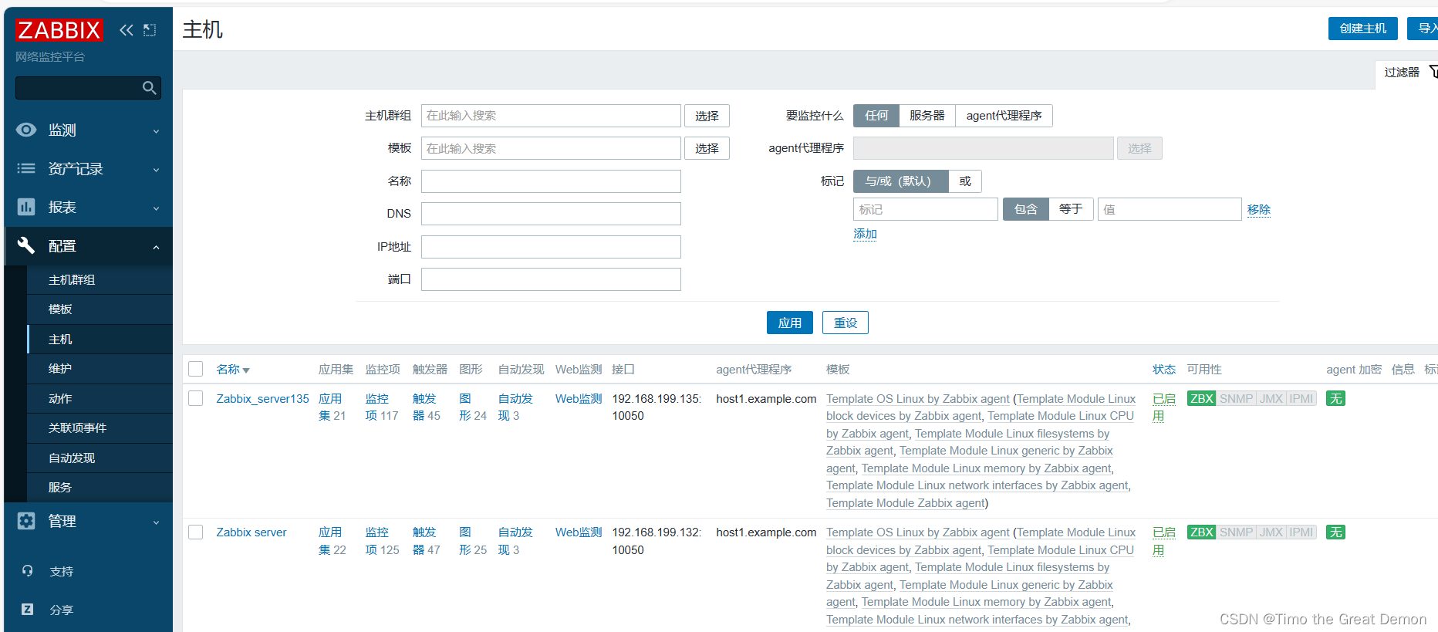Select 任何 monitored-by option

pyautogui.click(x=876, y=116)
